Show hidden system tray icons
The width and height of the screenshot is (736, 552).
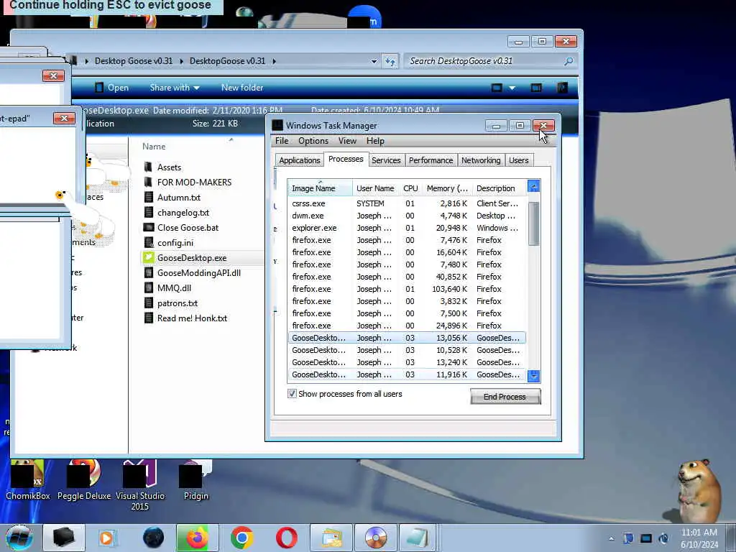click(611, 538)
